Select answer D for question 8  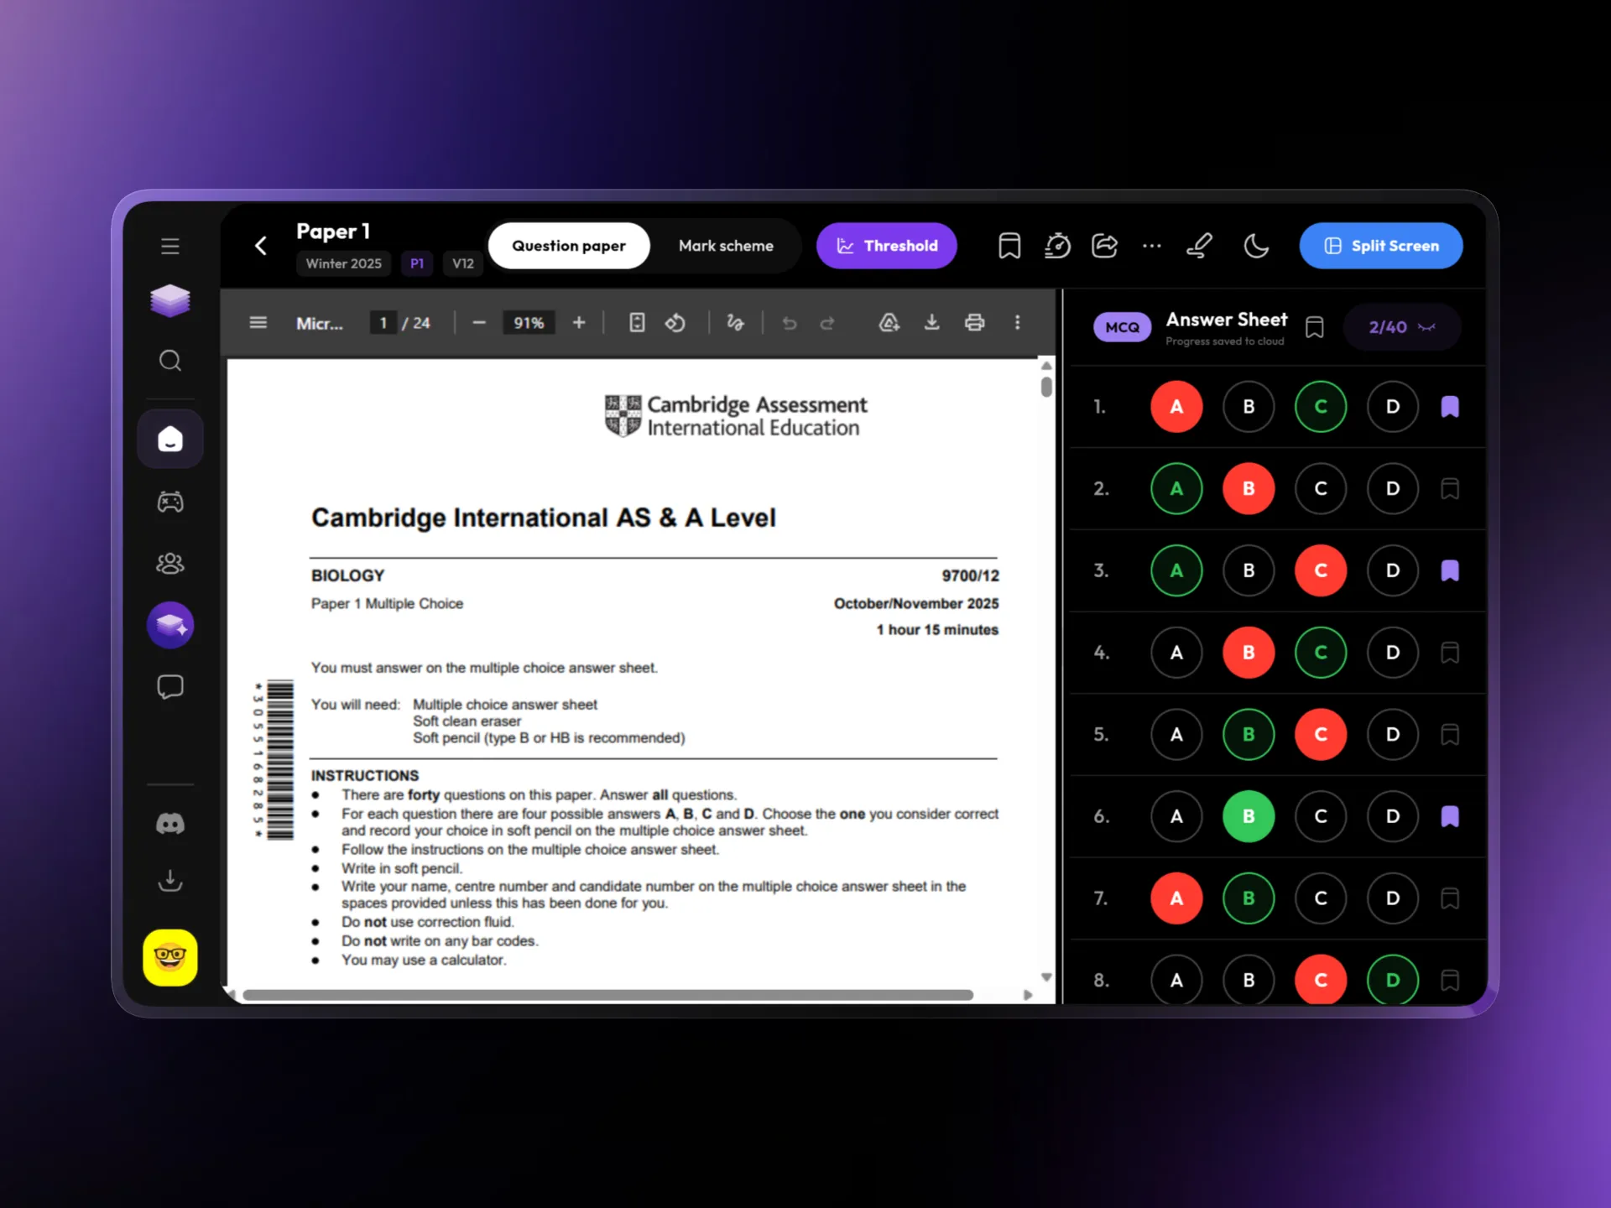point(1393,980)
